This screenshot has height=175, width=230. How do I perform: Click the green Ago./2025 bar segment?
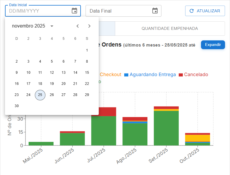tap(135, 134)
